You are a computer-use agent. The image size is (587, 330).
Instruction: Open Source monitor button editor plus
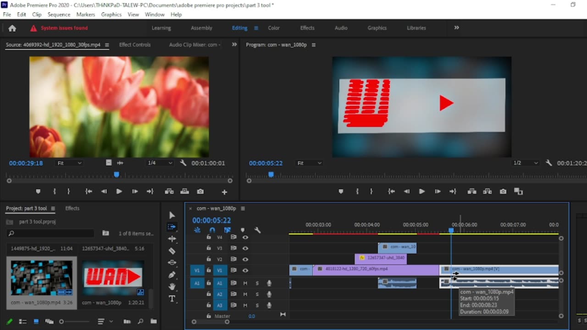point(224,192)
